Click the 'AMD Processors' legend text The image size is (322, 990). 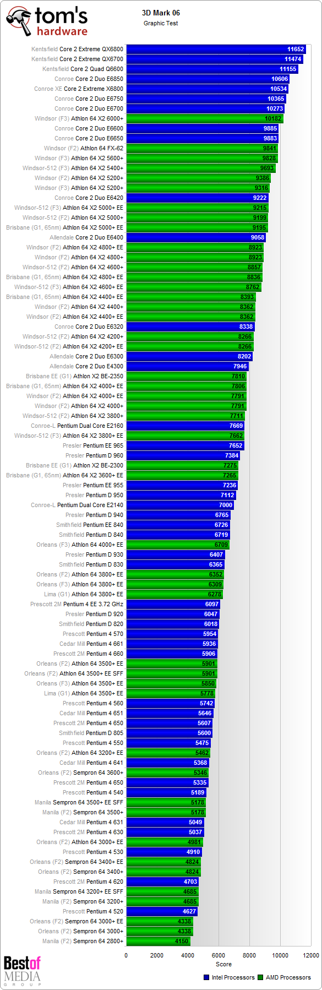point(288,978)
